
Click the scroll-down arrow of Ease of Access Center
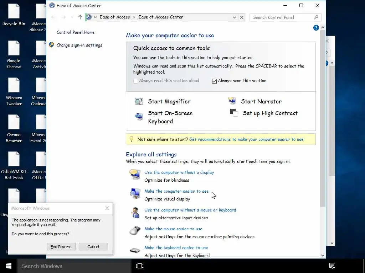pyautogui.click(x=323, y=255)
